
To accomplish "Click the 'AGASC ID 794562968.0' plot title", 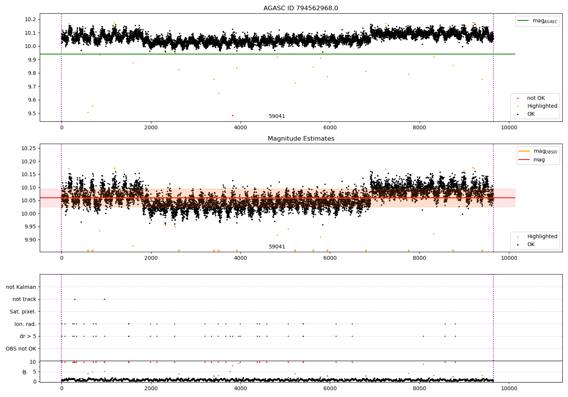I will pos(301,8).
